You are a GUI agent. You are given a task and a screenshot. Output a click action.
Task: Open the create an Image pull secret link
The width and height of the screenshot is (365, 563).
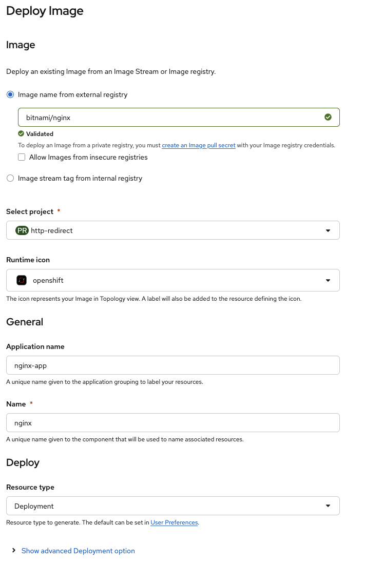[x=199, y=145]
